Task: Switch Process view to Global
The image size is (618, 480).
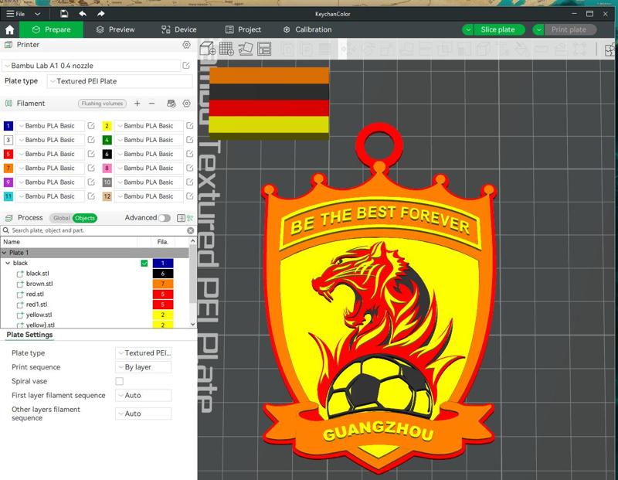Action: 61,218
